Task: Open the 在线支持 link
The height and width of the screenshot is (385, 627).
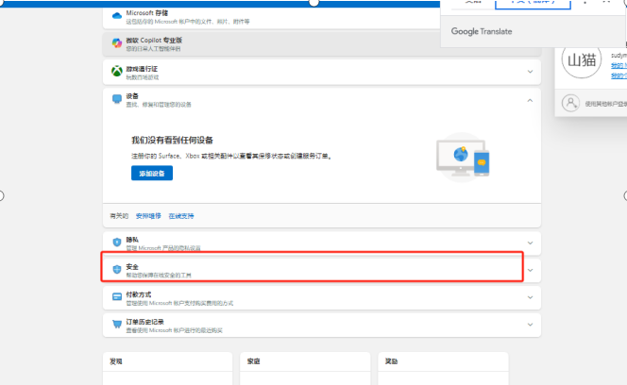Action: click(x=181, y=216)
